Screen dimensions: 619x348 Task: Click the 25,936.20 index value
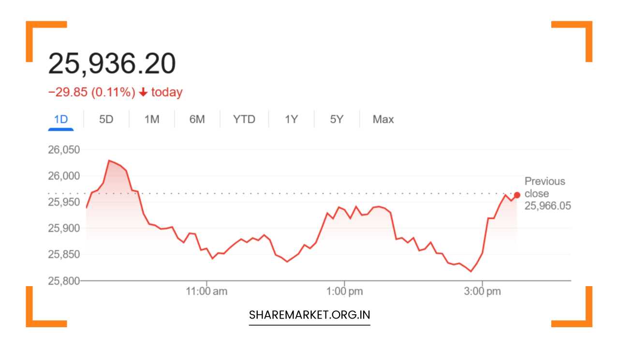click(x=112, y=64)
